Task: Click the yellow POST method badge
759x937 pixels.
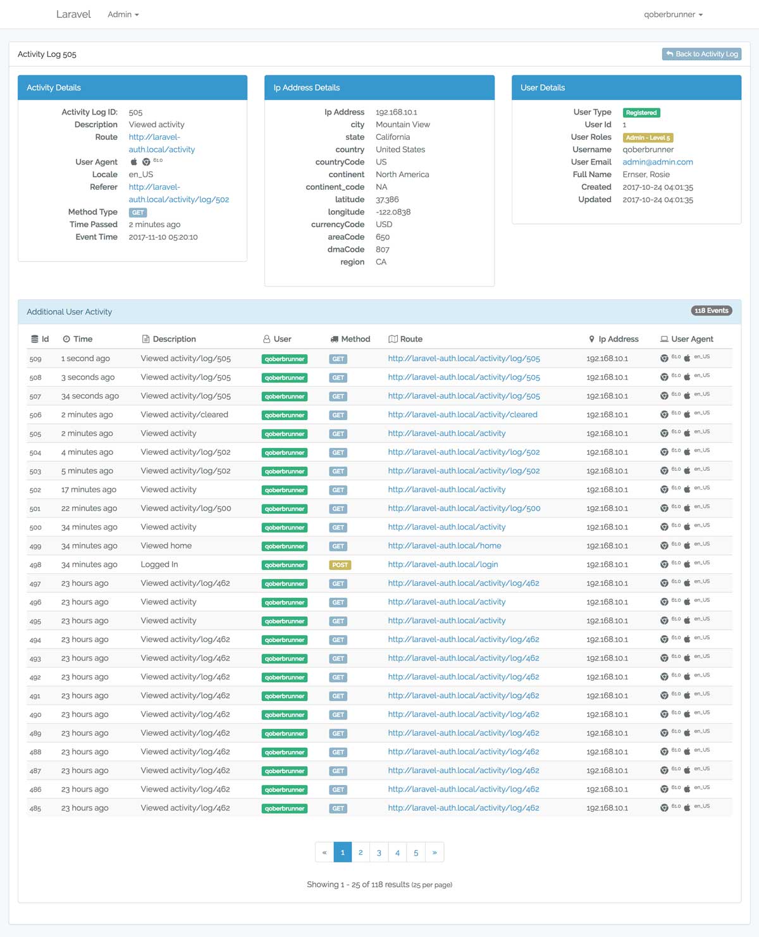Action: 340,565
